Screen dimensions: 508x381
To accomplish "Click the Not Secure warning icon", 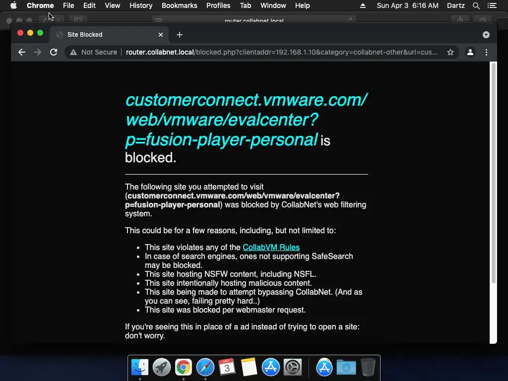I will pyautogui.click(x=73, y=52).
